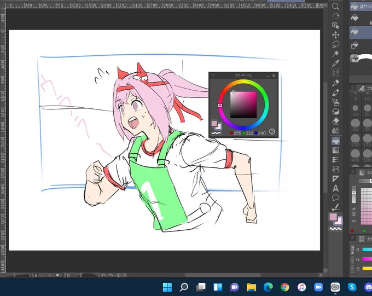This screenshot has width=372, height=296.
Task: Select the active Fill bucket tool
Action: (335, 141)
